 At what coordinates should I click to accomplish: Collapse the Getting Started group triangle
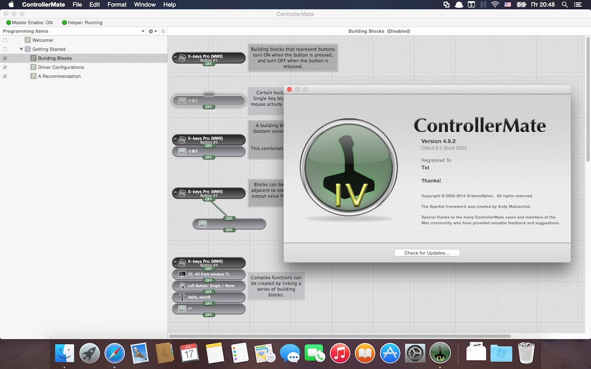(x=21, y=49)
